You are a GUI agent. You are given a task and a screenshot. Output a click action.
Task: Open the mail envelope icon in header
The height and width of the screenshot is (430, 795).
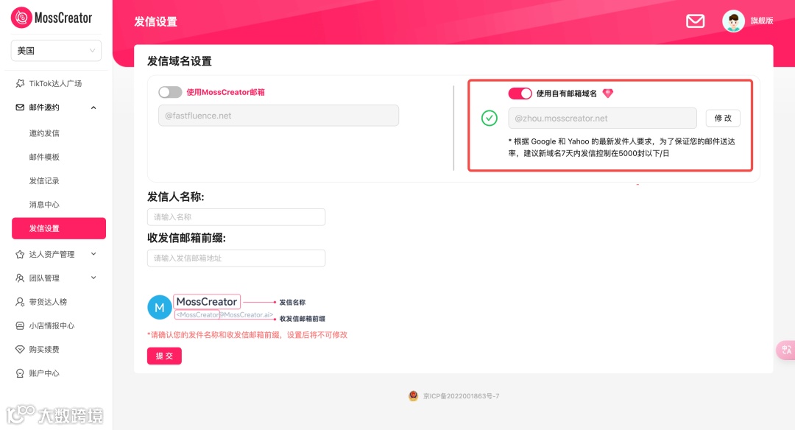695,21
